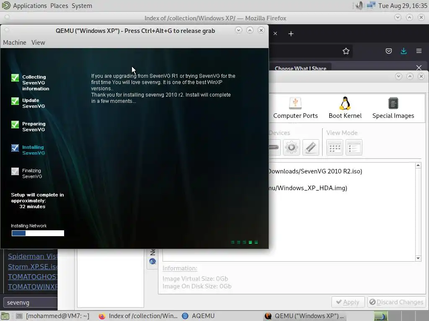429x321 pixels.
Task: Click the Apply button in AQEMU
Action: 348,302
